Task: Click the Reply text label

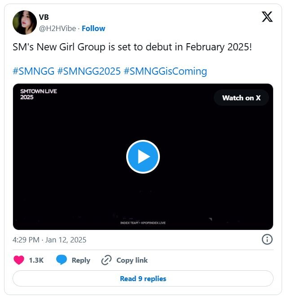Action: tap(81, 260)
